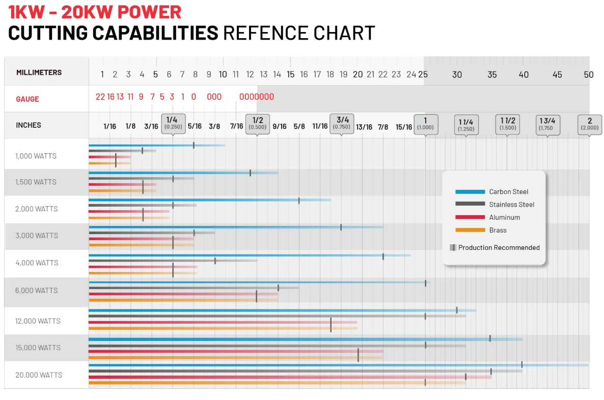The width and height of the screenshot is (604, 400).
Task: Select the 1 (1.000) inch callout badge
Action: point(426,124)
